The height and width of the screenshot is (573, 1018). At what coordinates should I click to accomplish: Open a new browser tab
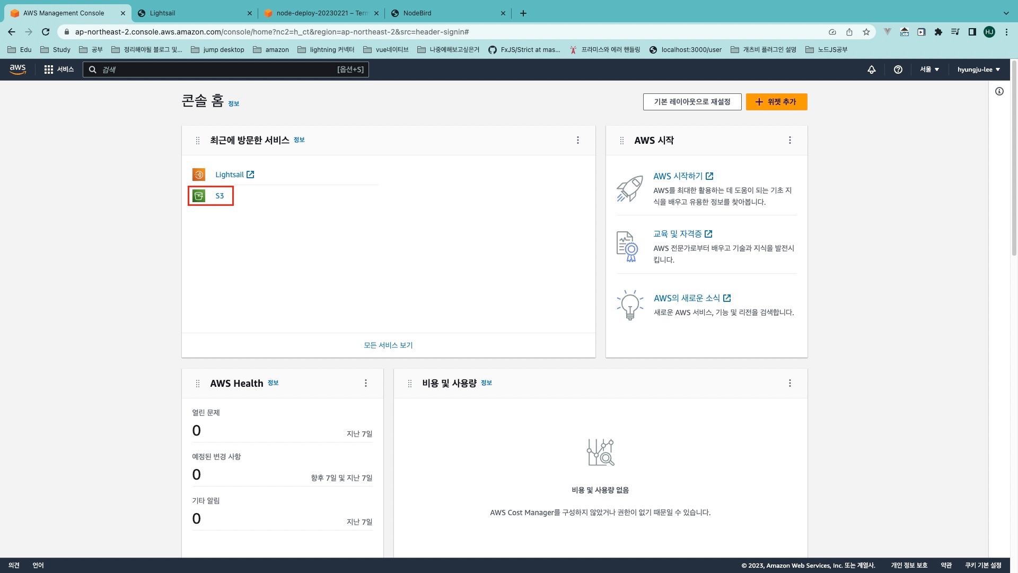pyautogui.click(x=523, y=13)
